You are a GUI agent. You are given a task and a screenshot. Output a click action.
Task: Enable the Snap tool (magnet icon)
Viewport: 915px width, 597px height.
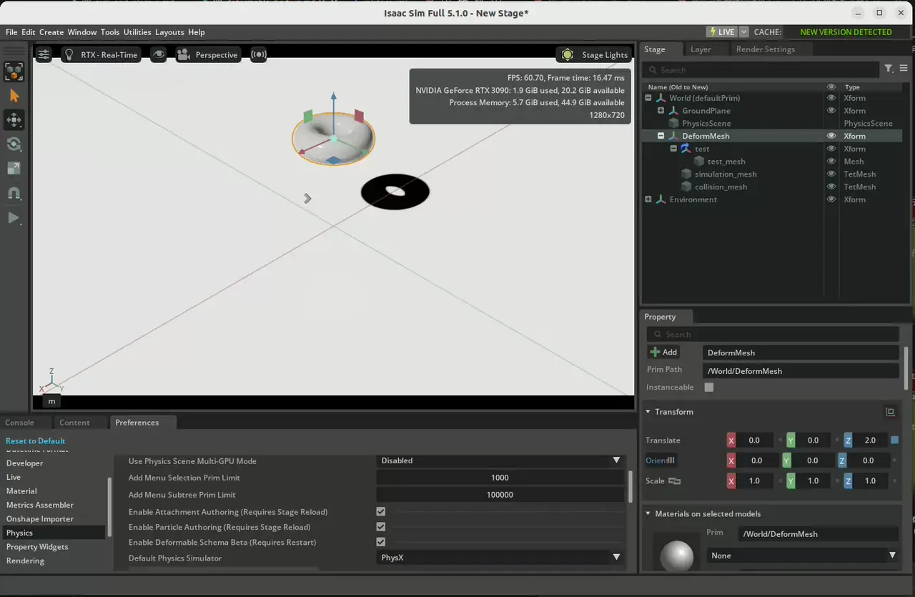[14, 193]
